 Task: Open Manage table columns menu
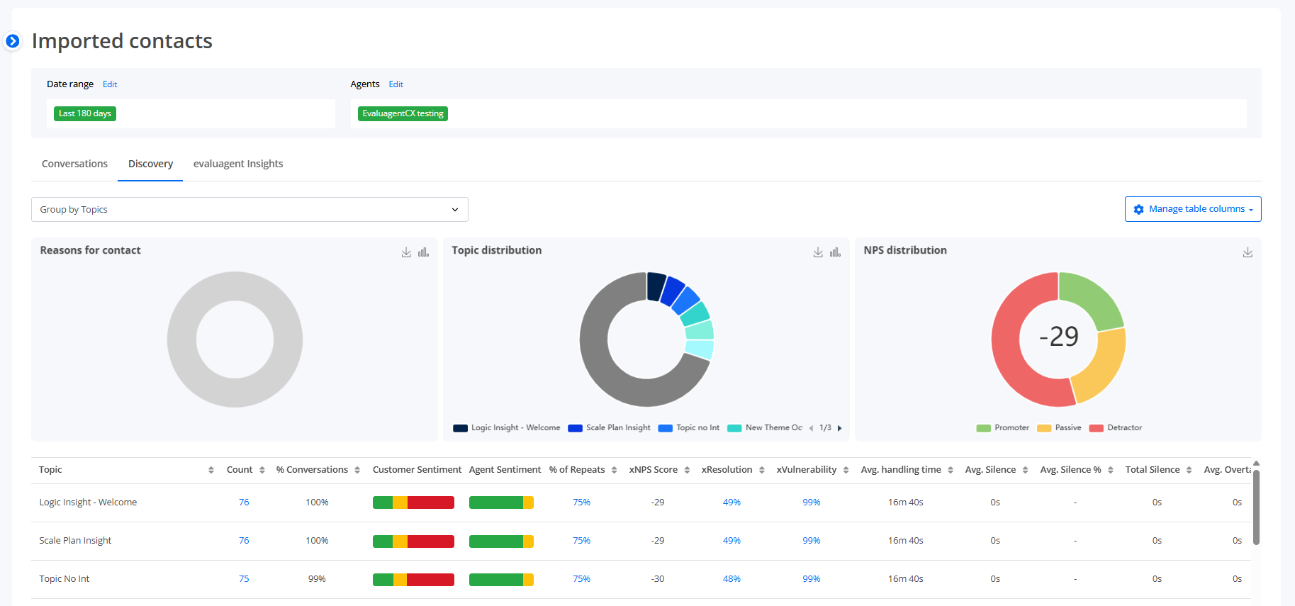1193,209
